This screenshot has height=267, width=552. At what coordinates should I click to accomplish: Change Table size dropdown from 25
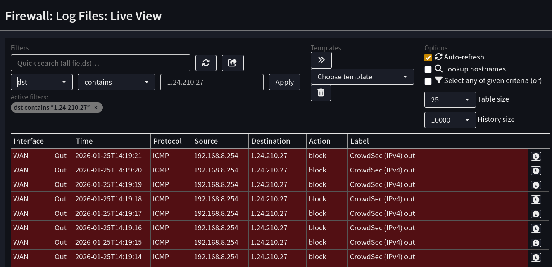point(450,100)
